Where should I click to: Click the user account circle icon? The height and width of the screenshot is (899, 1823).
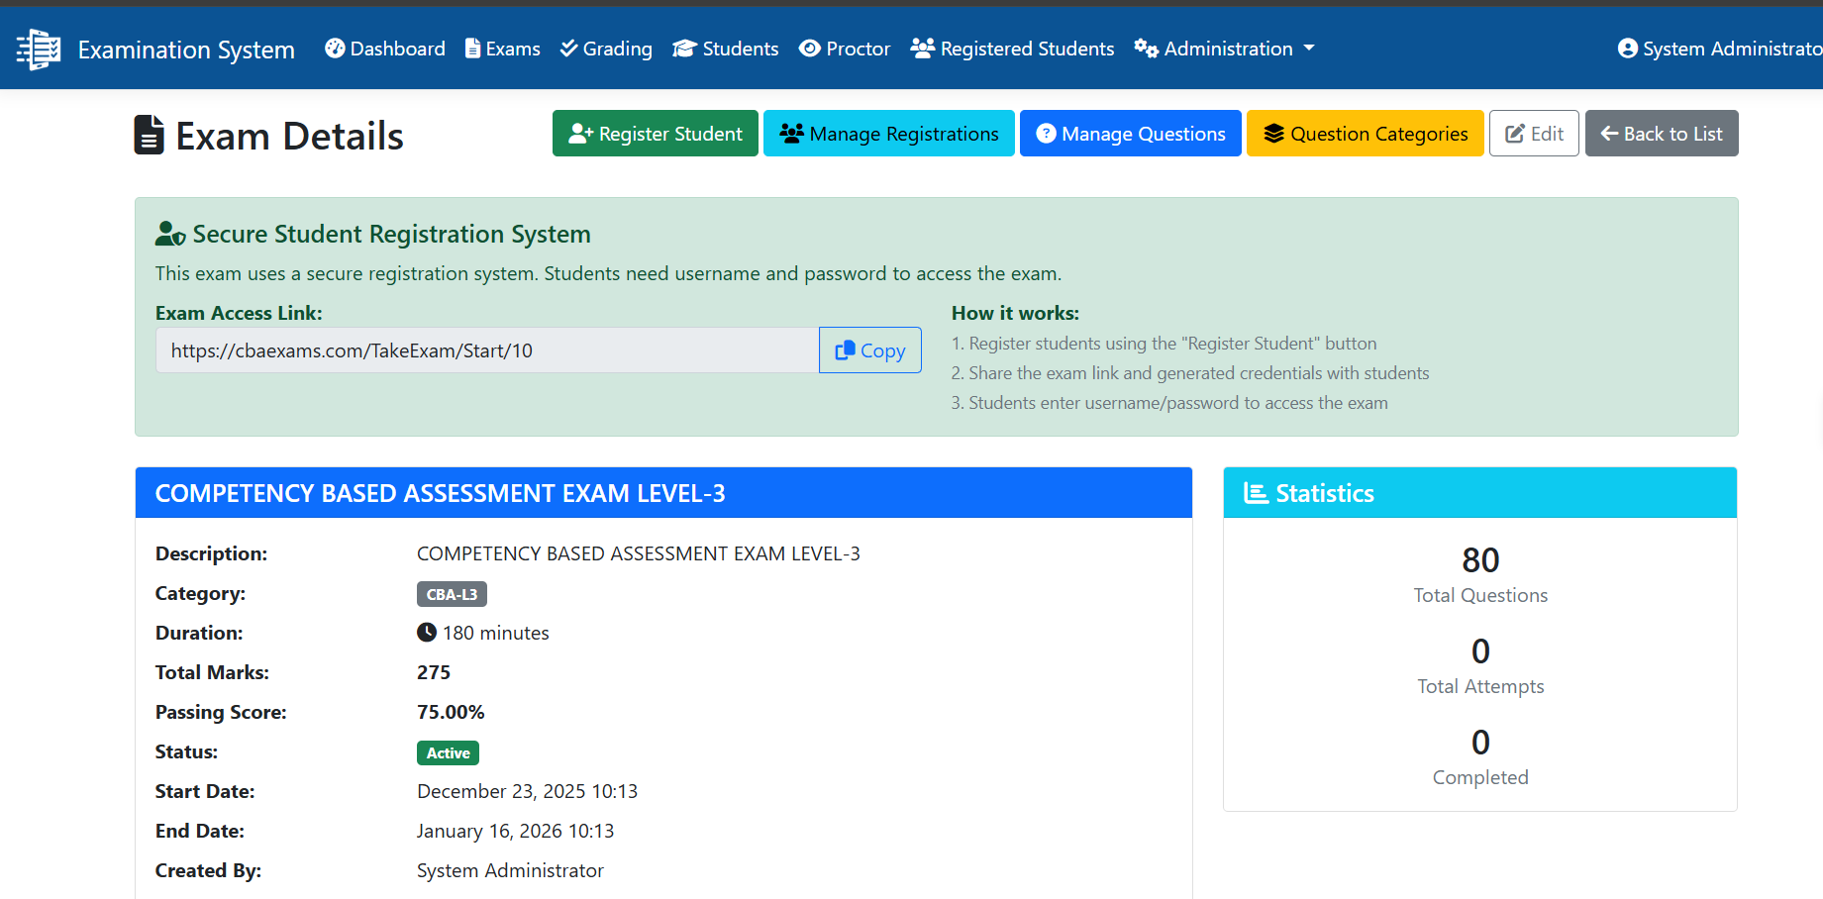pos(1628,49)
